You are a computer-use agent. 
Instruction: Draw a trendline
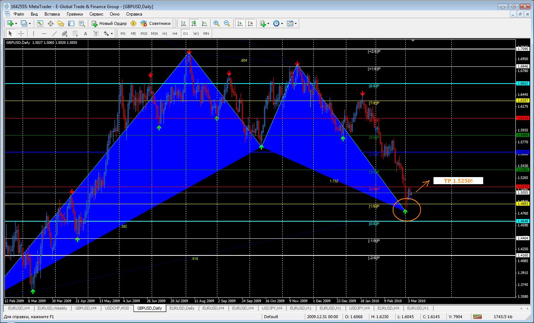coord(54,33)
